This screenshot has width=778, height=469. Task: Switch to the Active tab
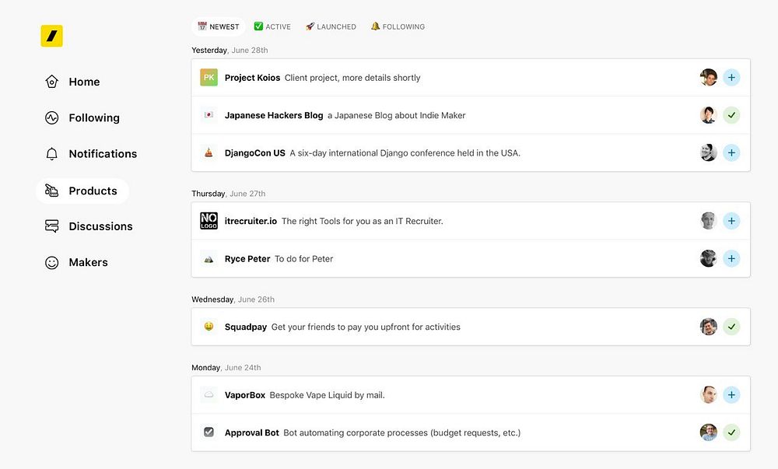coord(272,26)
